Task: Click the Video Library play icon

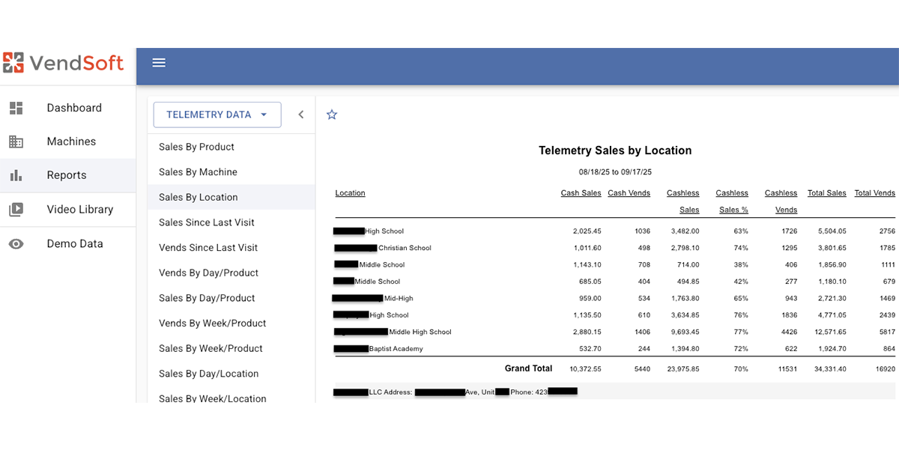Action: point(16,210)
